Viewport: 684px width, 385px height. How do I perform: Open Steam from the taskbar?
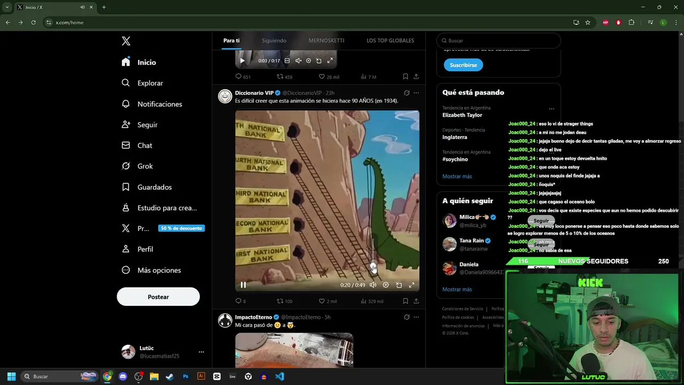point(170,376)
